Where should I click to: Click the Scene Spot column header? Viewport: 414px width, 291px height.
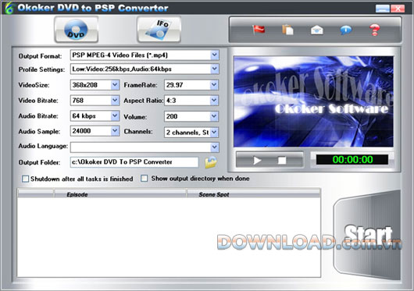tap(253, 194)
